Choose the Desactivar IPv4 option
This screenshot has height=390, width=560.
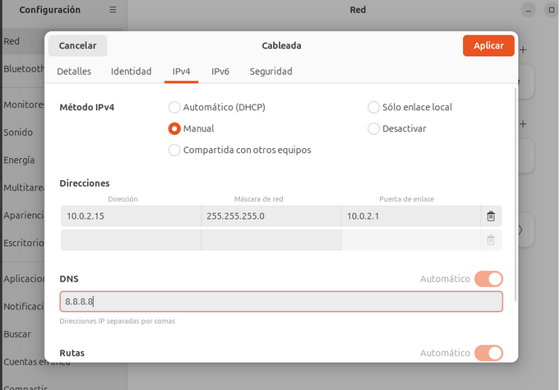[x=373, y=128]
